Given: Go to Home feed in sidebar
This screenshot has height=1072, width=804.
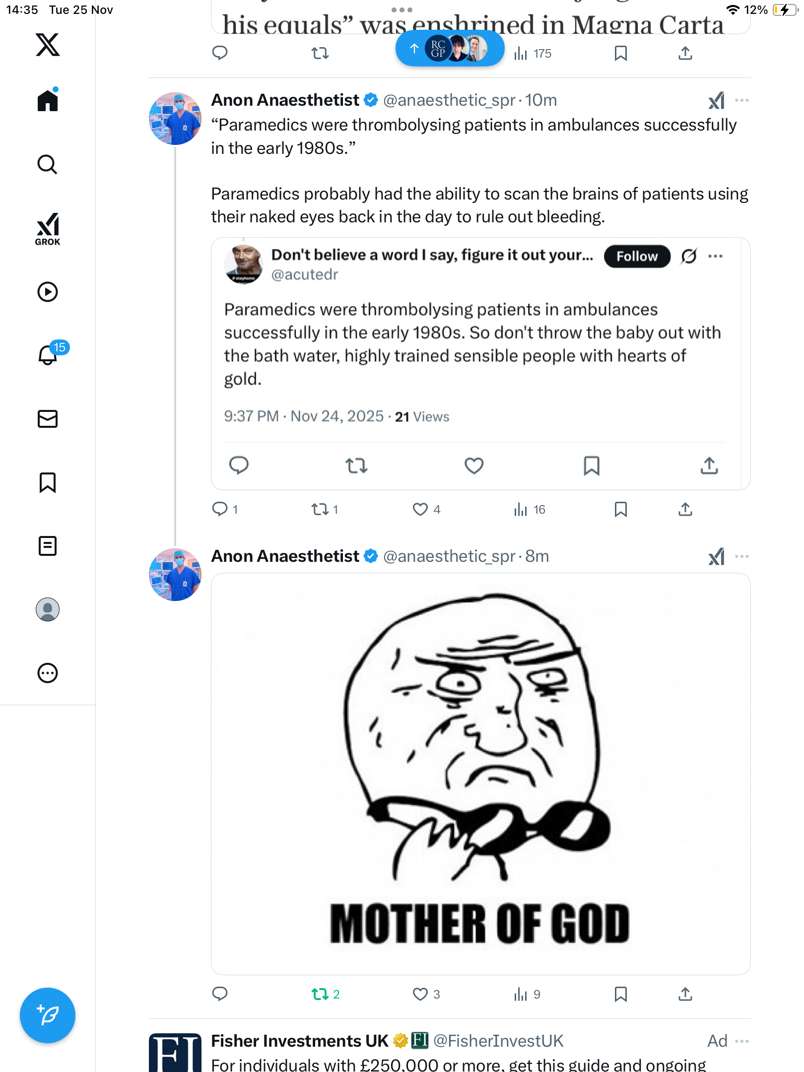Looking at the screenshot, I should (x=48, y=101).
